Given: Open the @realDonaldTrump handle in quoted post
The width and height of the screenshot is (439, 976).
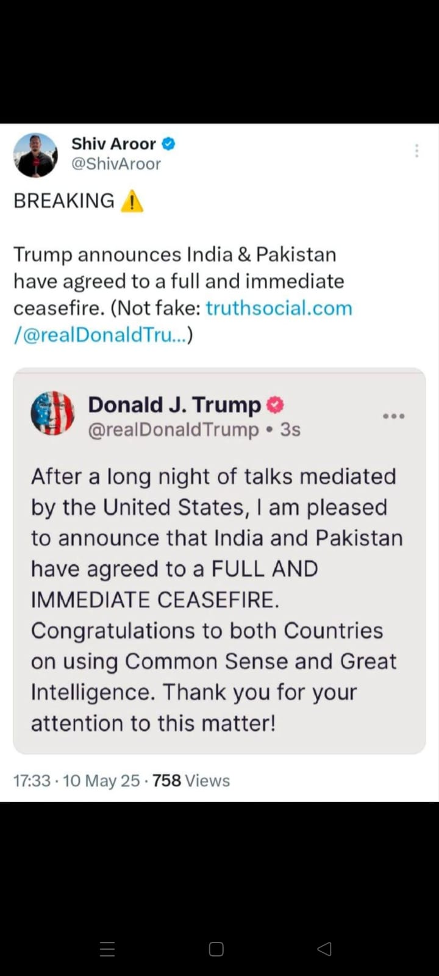Looking at the screenshot, I should click(173, 429).
